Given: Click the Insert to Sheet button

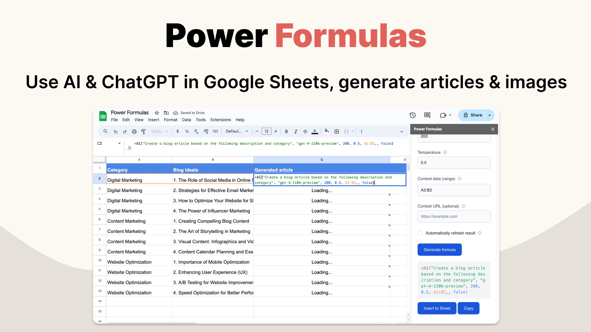Looking at the screenshot, I should click(437, 308).
